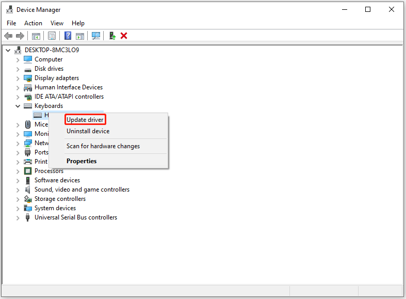Select the DESKTOP-8MC3LO9 label
This screenshot has height=299, width=406.
coord(52,50)
